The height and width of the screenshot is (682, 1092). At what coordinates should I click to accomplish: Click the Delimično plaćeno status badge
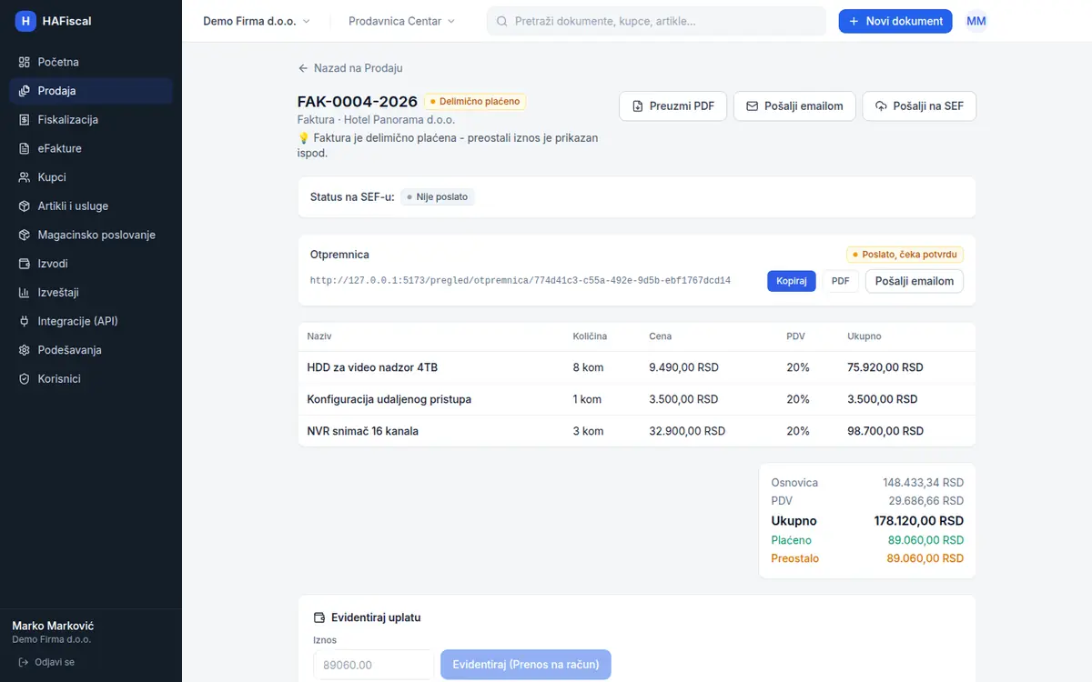[475, 102]
